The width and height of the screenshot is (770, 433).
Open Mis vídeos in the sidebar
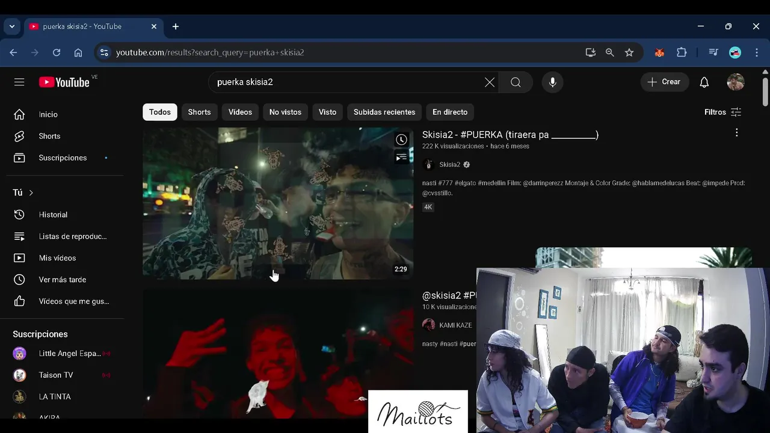click(65, 258)
